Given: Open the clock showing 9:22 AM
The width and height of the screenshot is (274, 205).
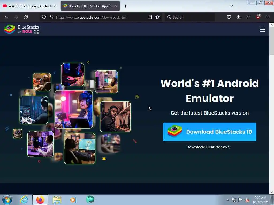Looking at the screenshot, I should [x=260, y=200].
